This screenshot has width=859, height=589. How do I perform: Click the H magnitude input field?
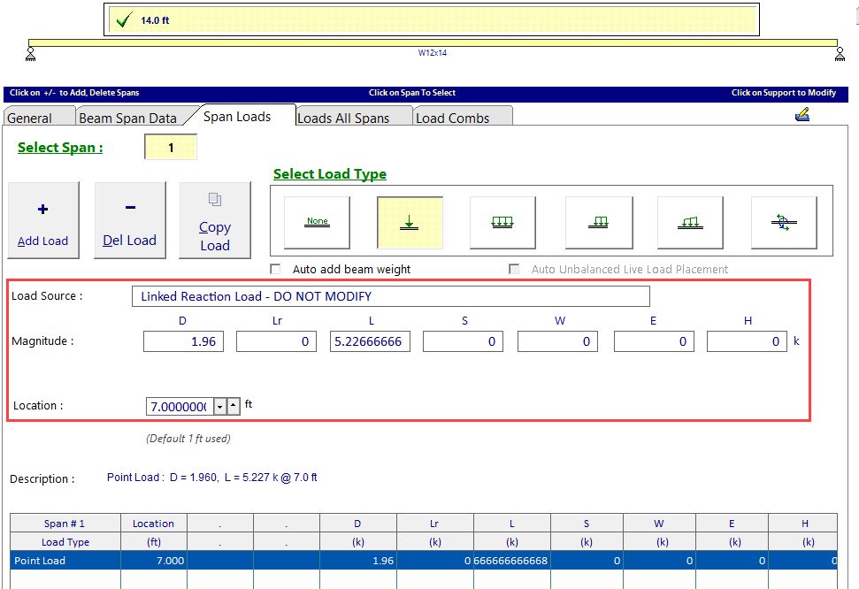(x=748, y=341)
